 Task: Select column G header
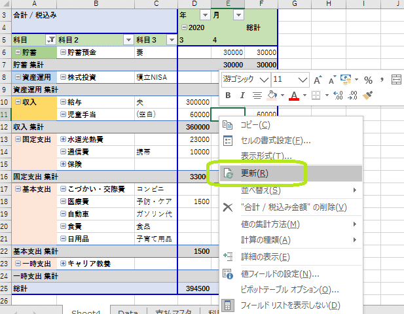pyautogui.click(x=295, y=4)
